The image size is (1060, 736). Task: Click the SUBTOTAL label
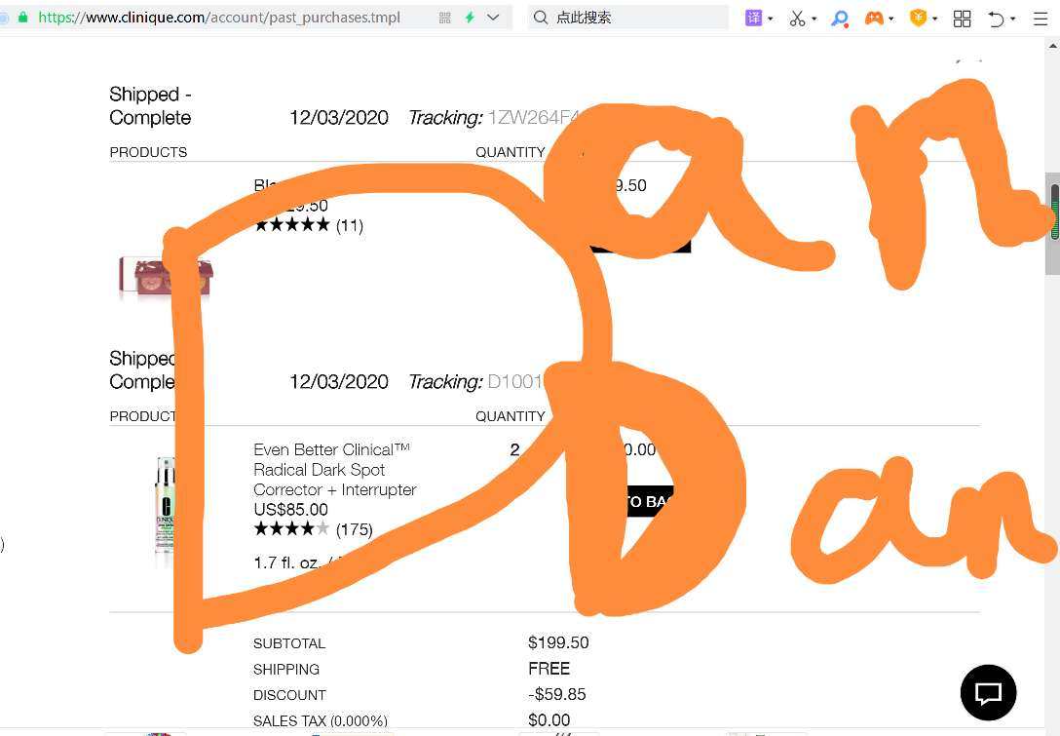pos(289,643)
